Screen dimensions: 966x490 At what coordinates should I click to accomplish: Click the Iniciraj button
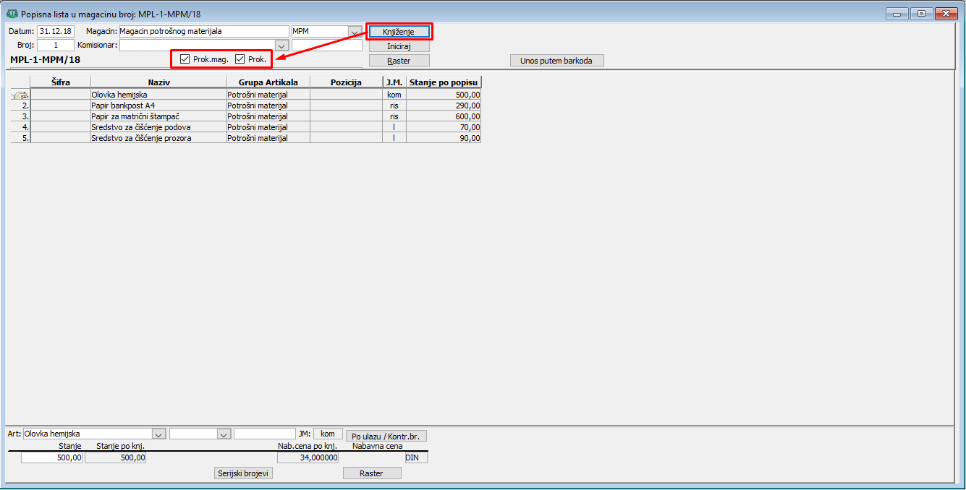[x=399, y=46]
